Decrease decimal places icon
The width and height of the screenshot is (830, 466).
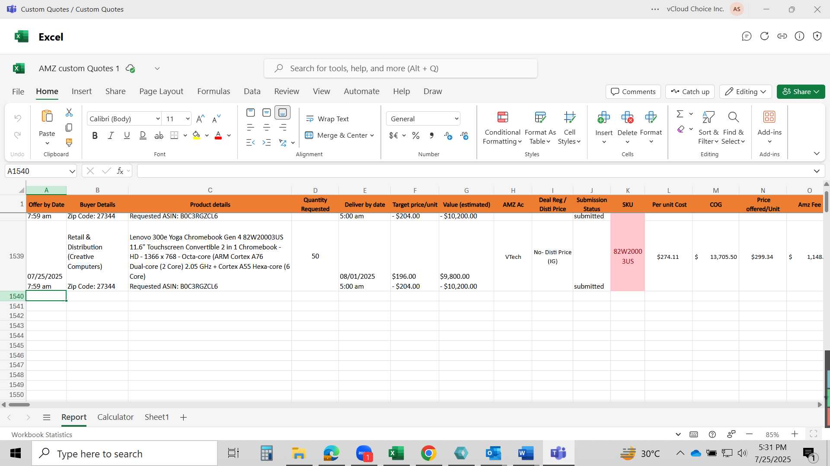click(x=464, y=135)
